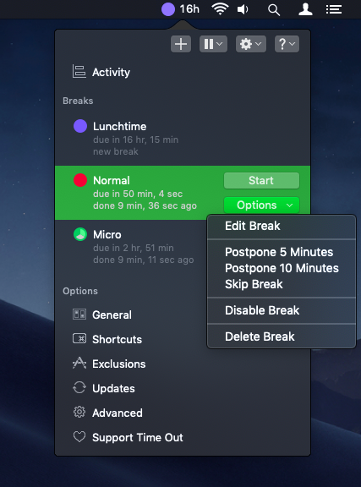This screenshot has height=487, width=361.
Task: Start the Normal break now
Action: [x=261, y=180]
